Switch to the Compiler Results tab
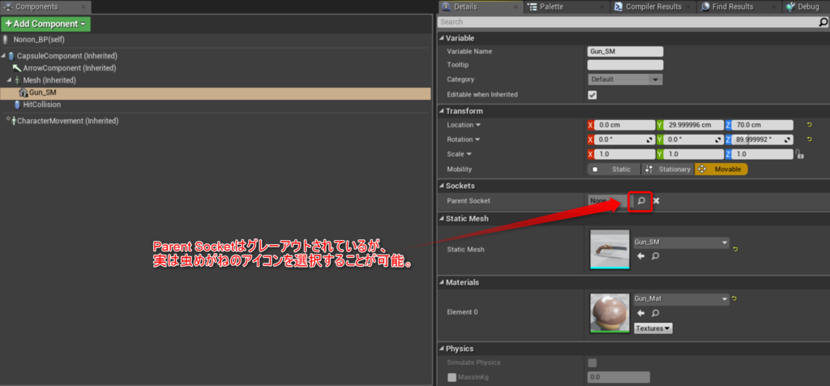The image size is (830, 386). tap(651, 6)
